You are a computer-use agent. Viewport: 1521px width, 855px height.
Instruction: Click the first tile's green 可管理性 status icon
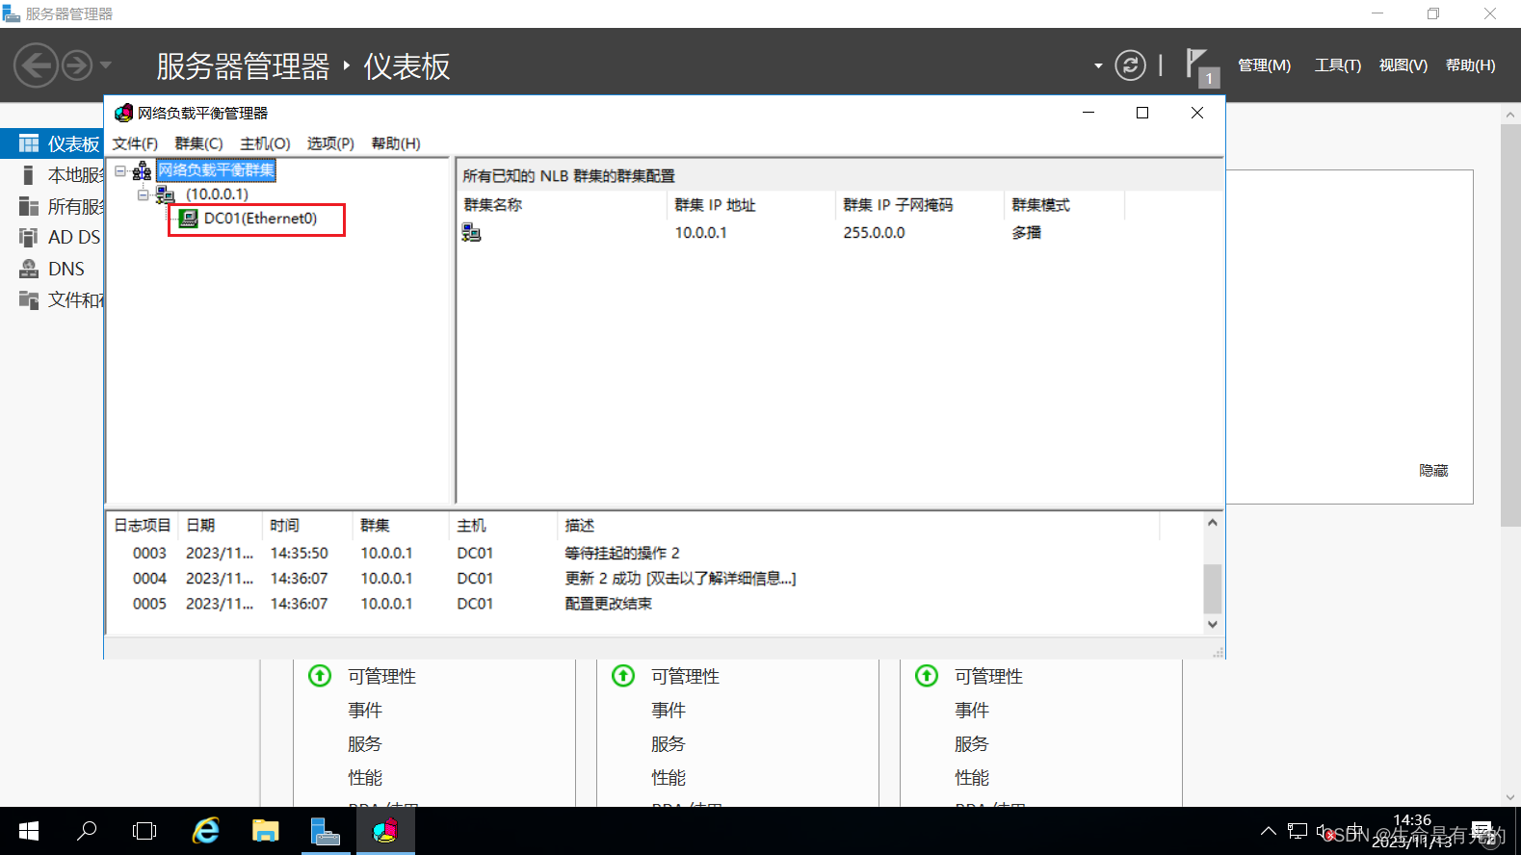[x=320, y=676]
